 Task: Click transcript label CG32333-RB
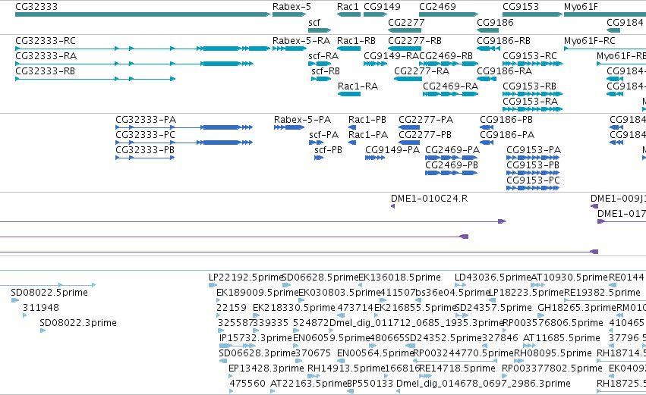[x=46, y=71]
